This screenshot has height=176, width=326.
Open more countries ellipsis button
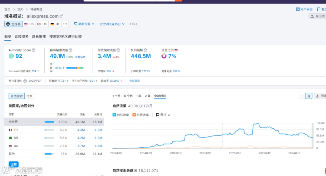(x=65, y=24)
